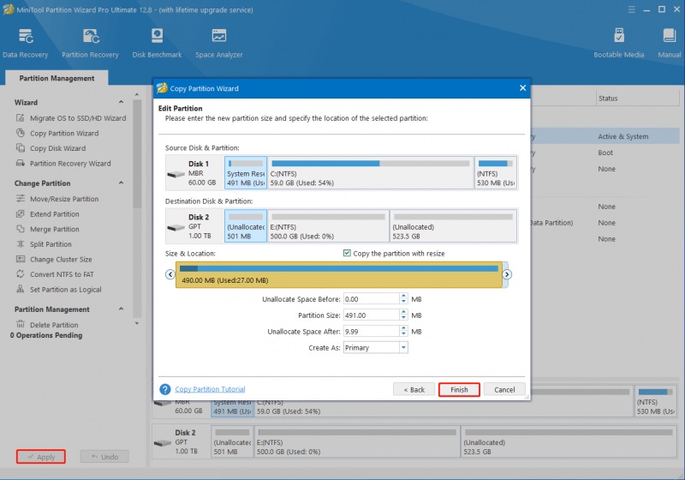Click the Copy Disk Wizard sidebar icon

[x=20, y=148]
